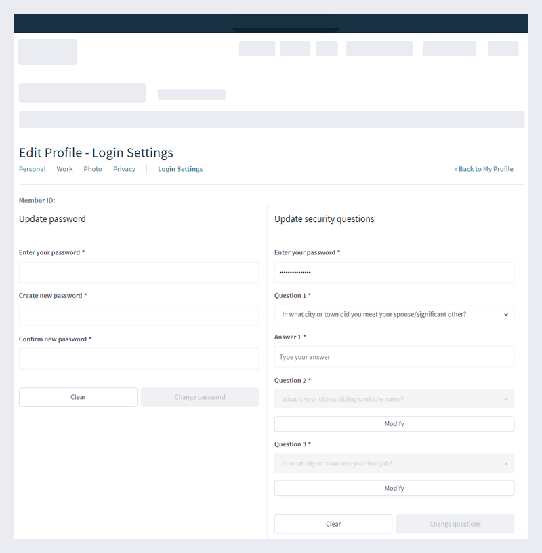The height and width of the screenshot is (553, 542).
Task: Focus the Update password current password field
Action: (x=139, y=272)
